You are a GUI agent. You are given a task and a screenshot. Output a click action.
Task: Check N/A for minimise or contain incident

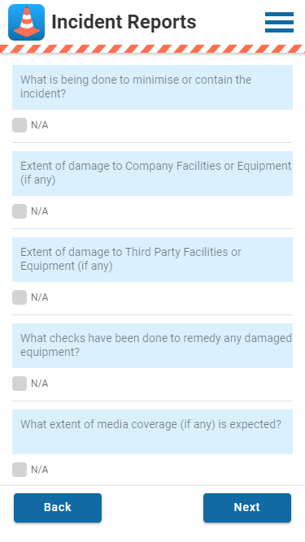[20, 125]
